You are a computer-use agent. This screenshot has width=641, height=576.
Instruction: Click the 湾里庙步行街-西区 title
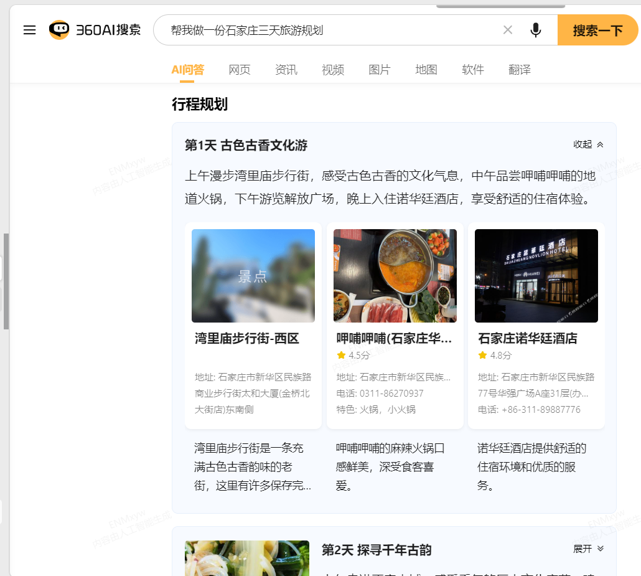click(247, 338)
